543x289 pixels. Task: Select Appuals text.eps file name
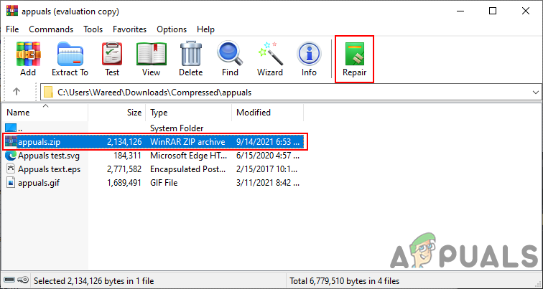point(49,169)
